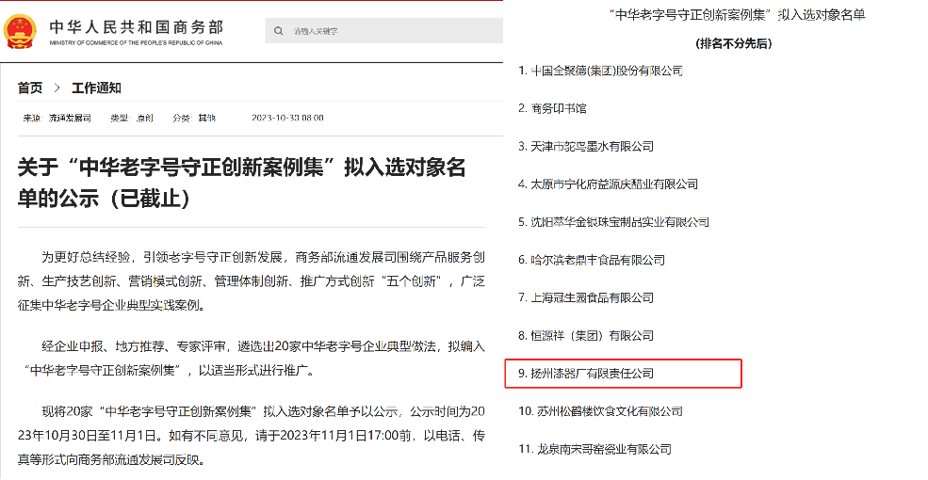Click list item 8 恒源祥（集团）有限公司
Image resolution: width=928 pixels, height=480 pixels.
[x=586, y=336]
